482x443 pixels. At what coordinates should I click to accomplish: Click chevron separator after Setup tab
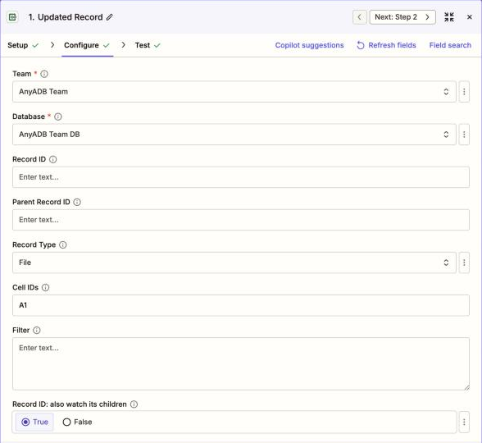pyautogui.click(x=52, y=45)
